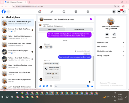Show hidden icons in system tray chevron
The image size is (129, 103).
click(112, 97)
